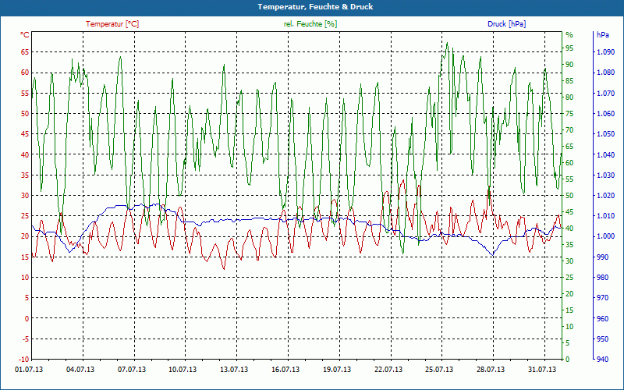Select the red 'Temperatur [°C]' legend label

tap(112, 24)
